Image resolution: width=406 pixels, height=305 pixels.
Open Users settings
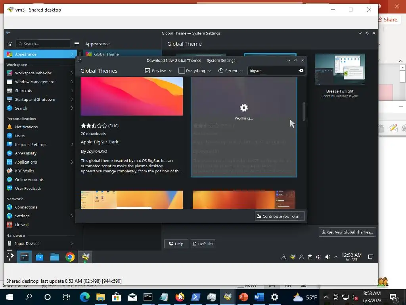point(40,136)
